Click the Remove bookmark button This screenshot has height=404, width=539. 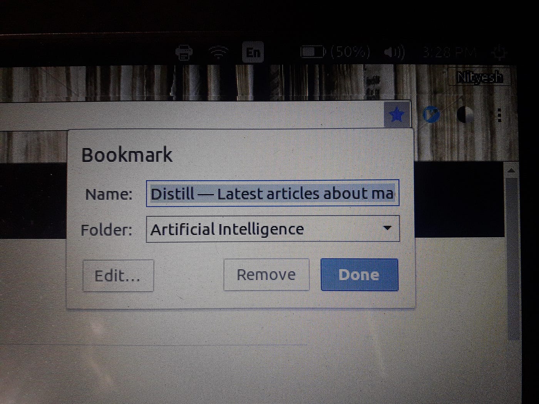tap(266, 275)
